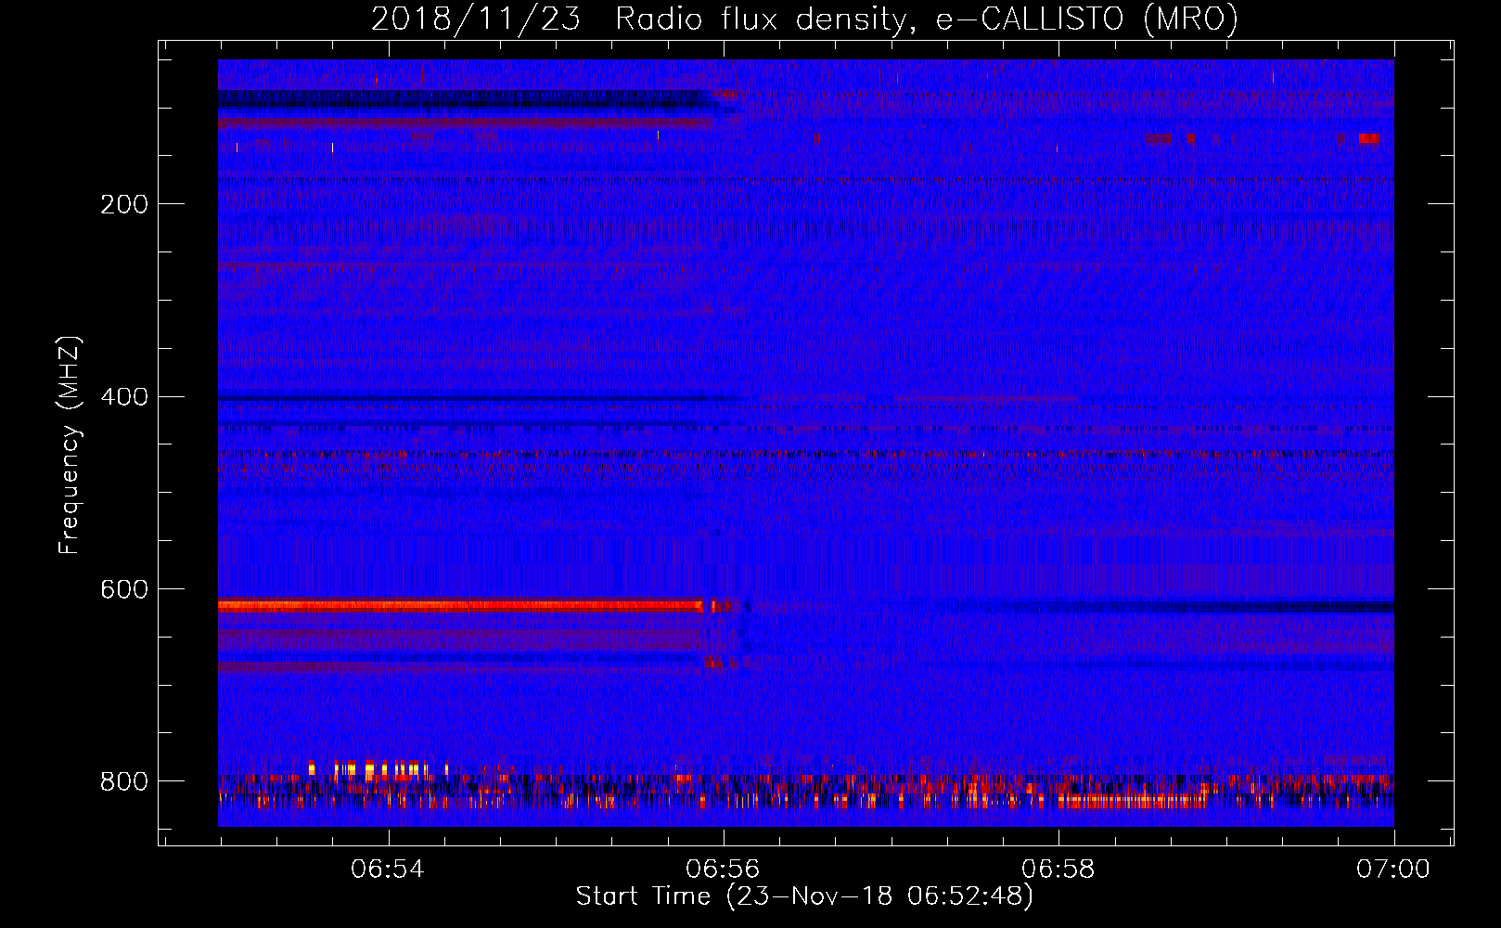1501x928 pixels.
Task: Click the 06:58 time tick label
Action: pos(1058,870)
